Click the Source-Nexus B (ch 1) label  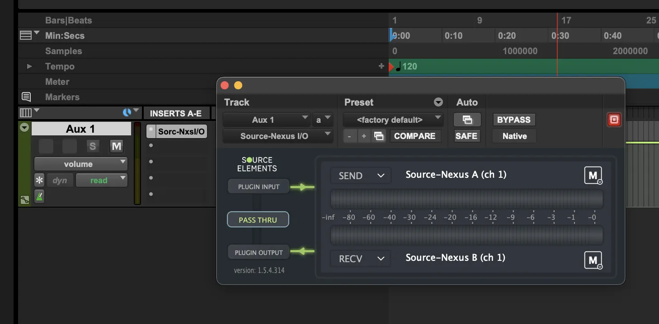click(x=456, y=258)
